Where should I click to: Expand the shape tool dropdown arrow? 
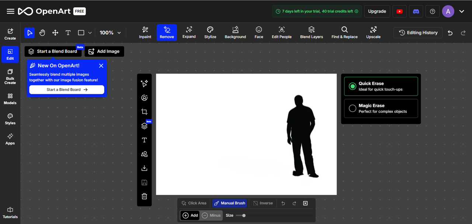[90, 33]
